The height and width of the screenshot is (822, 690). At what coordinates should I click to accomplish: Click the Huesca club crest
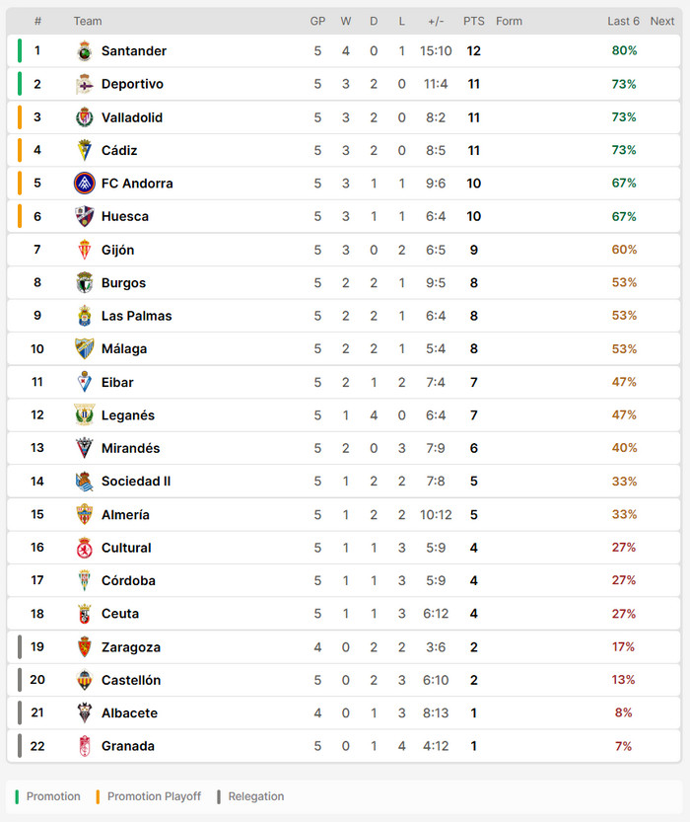84,217
